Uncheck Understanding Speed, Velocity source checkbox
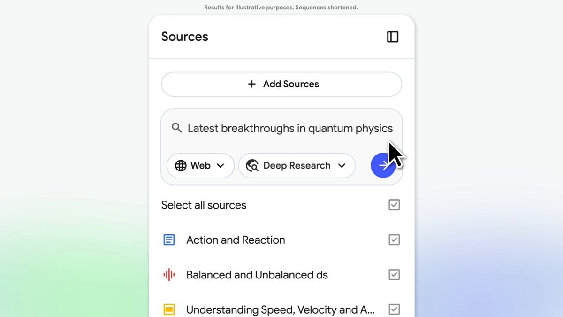The image size is (563, 317). [394, 309]
